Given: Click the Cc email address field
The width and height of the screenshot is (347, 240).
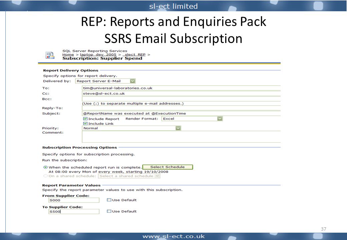Looking at the screenshot, I should pyautogui.click(x=181, y=93).
